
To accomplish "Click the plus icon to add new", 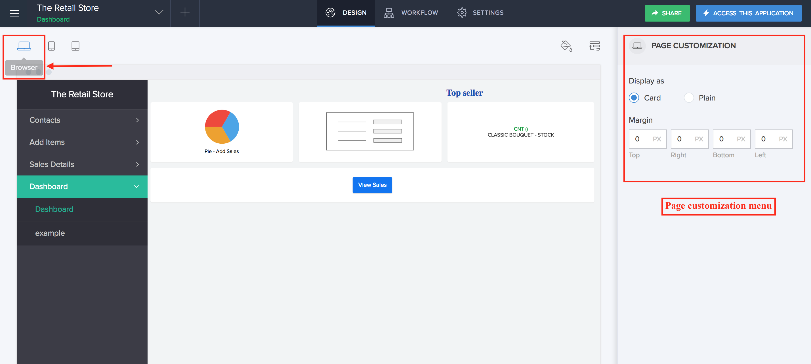I will (185, 12).
